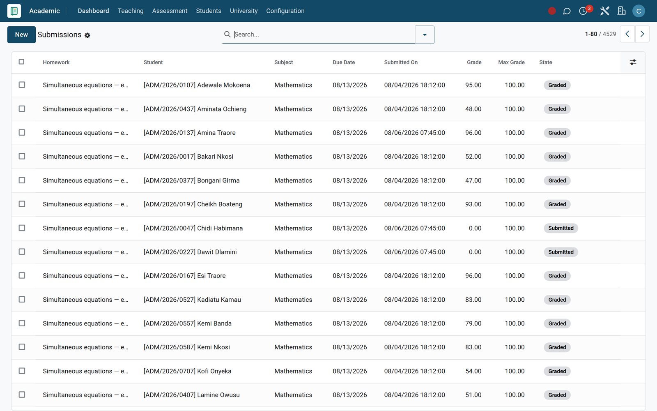Expand the search filter options dropdown
The width and height of the screenshot is (657, 411).
tap(425, 35)
